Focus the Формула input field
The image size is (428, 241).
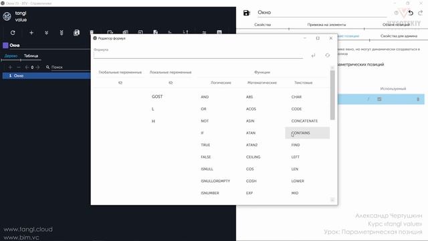pyautogui.click(x=198, y=55)
